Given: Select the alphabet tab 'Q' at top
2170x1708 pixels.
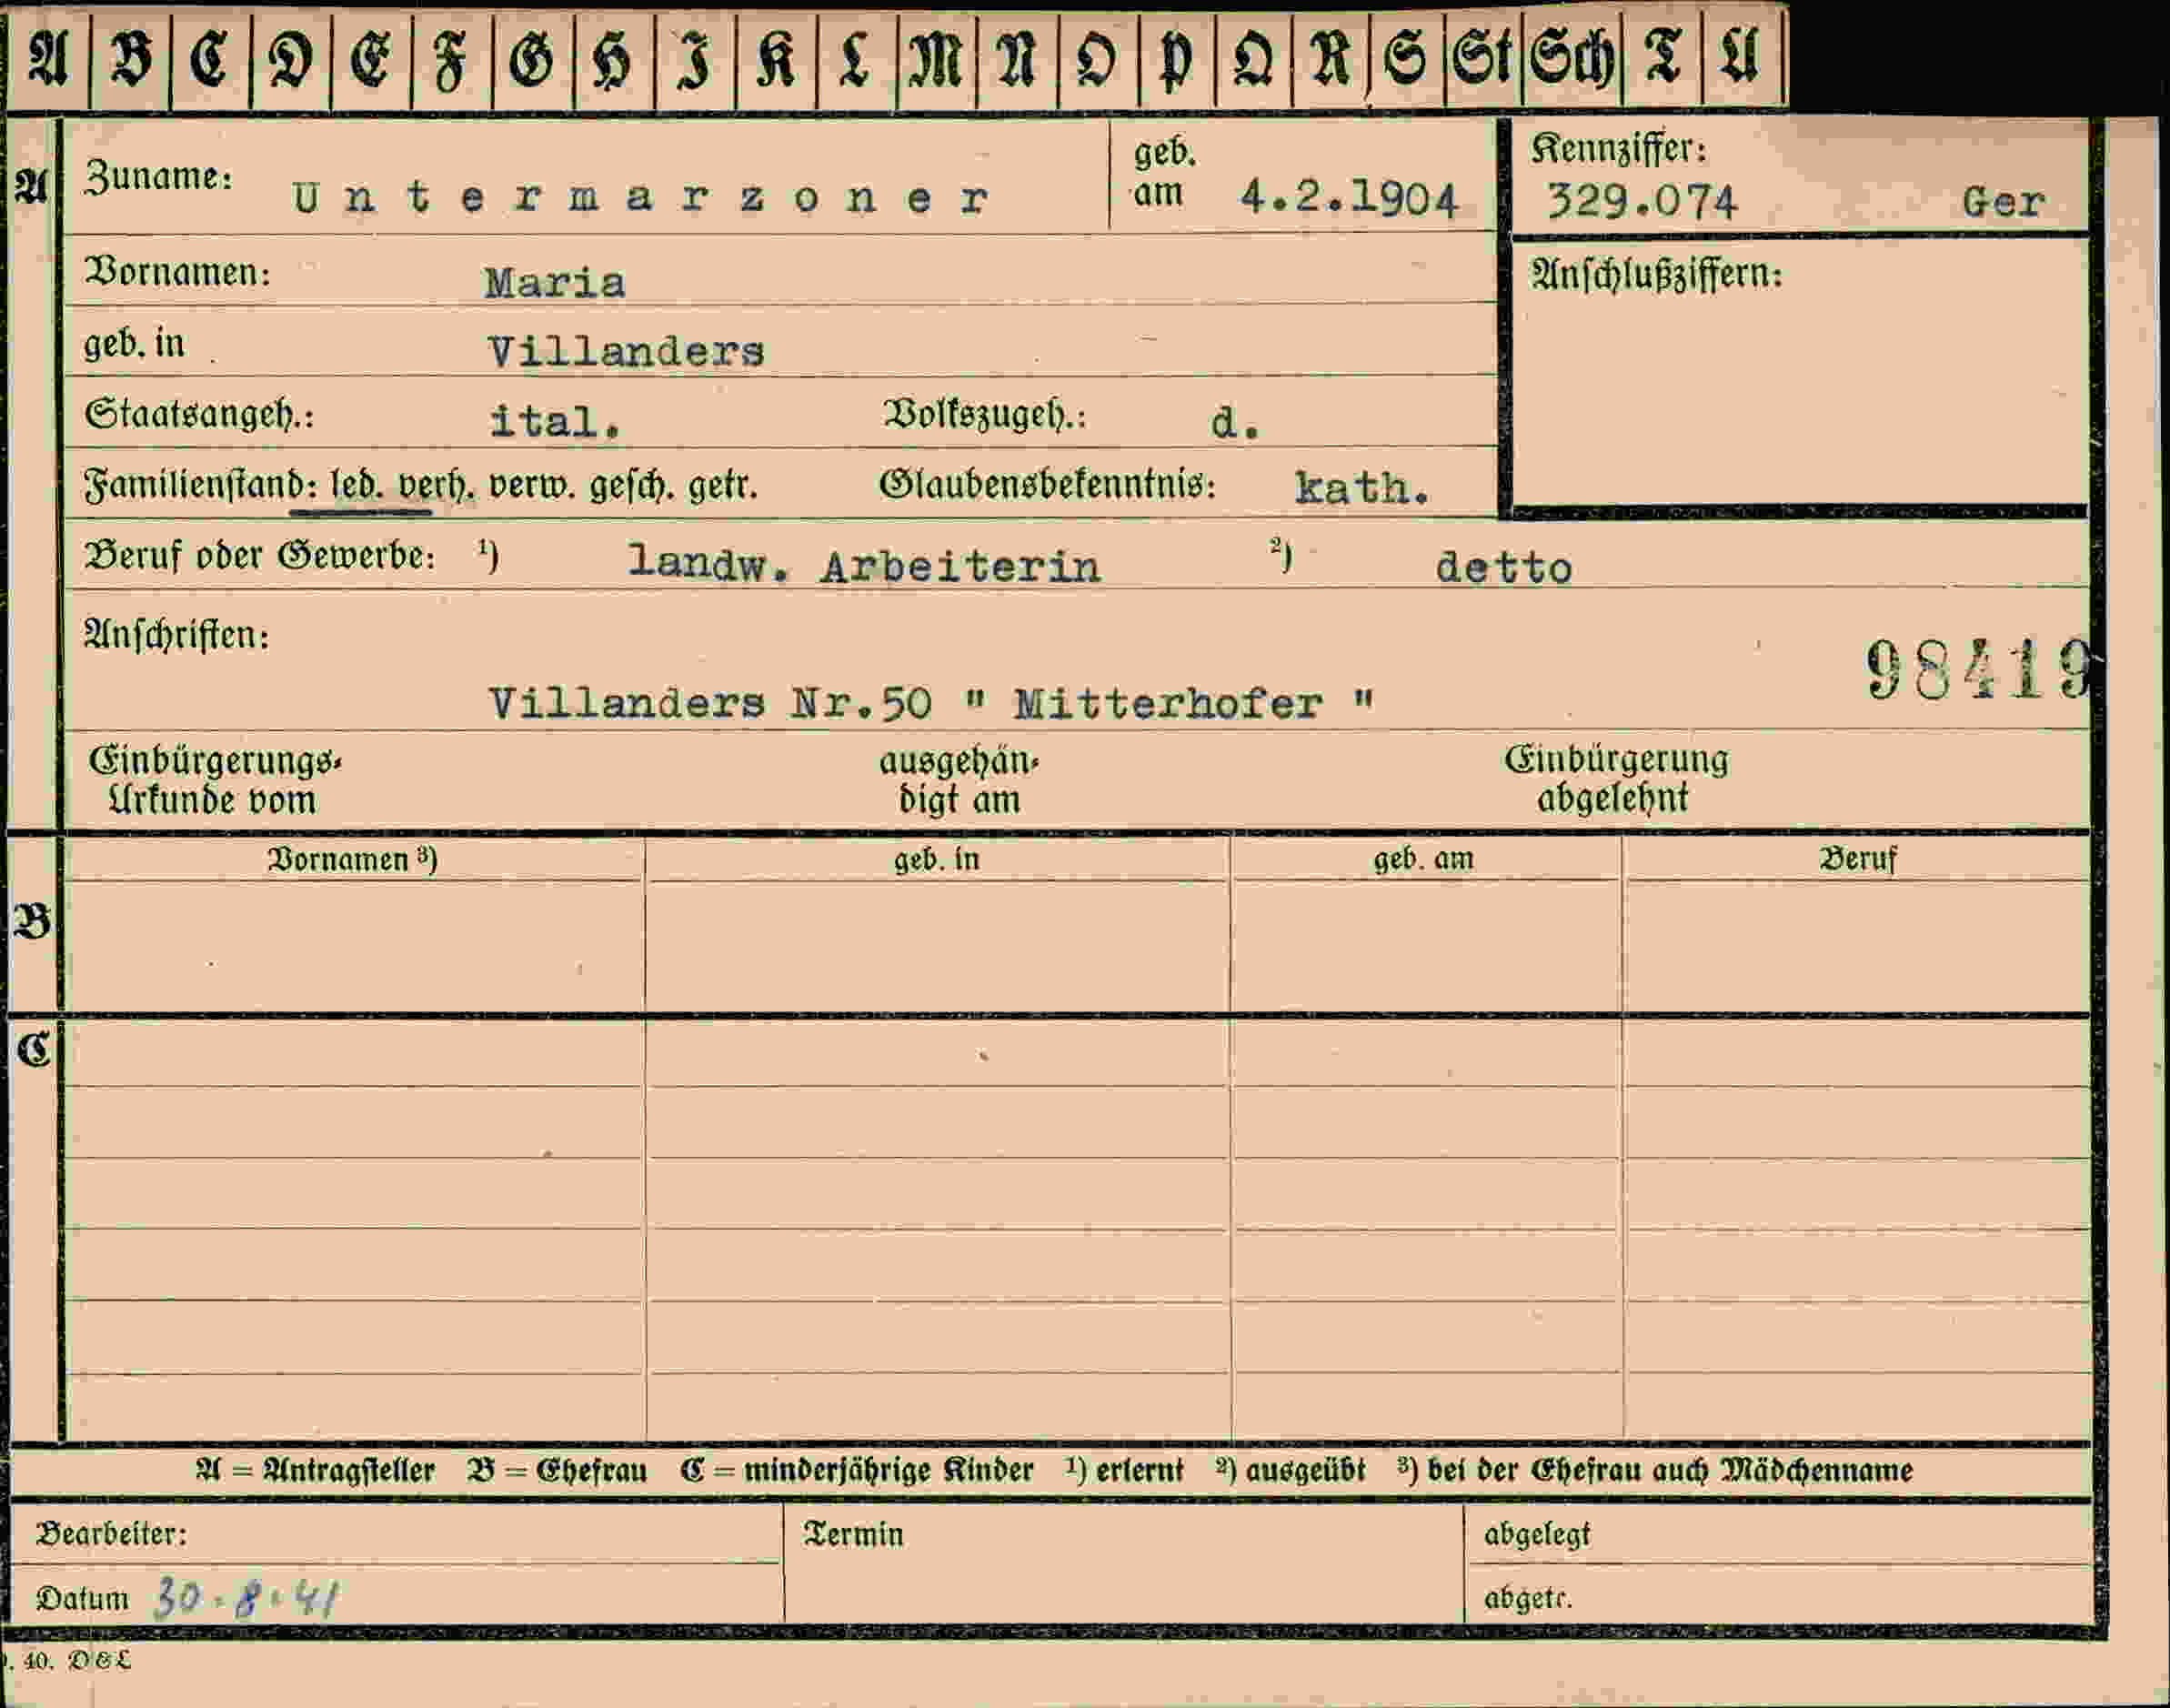Looking at the screenshot, I should click(x=1253, y=58).
